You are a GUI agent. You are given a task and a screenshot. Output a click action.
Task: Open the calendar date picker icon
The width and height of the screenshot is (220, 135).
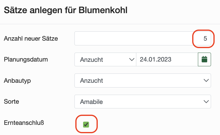pos(204,59)
